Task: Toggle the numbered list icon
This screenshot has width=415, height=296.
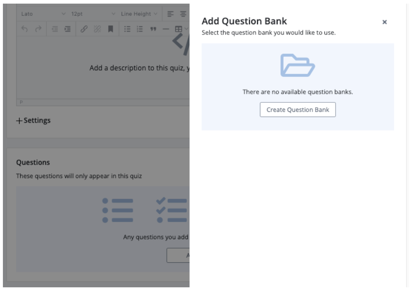Action: click(x=140, y=29)
